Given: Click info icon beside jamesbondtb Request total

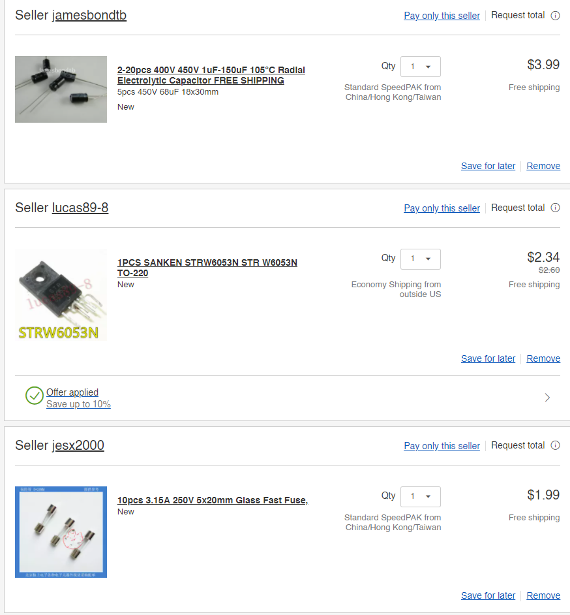Looking at the screenshot, I should coord(555,16).
